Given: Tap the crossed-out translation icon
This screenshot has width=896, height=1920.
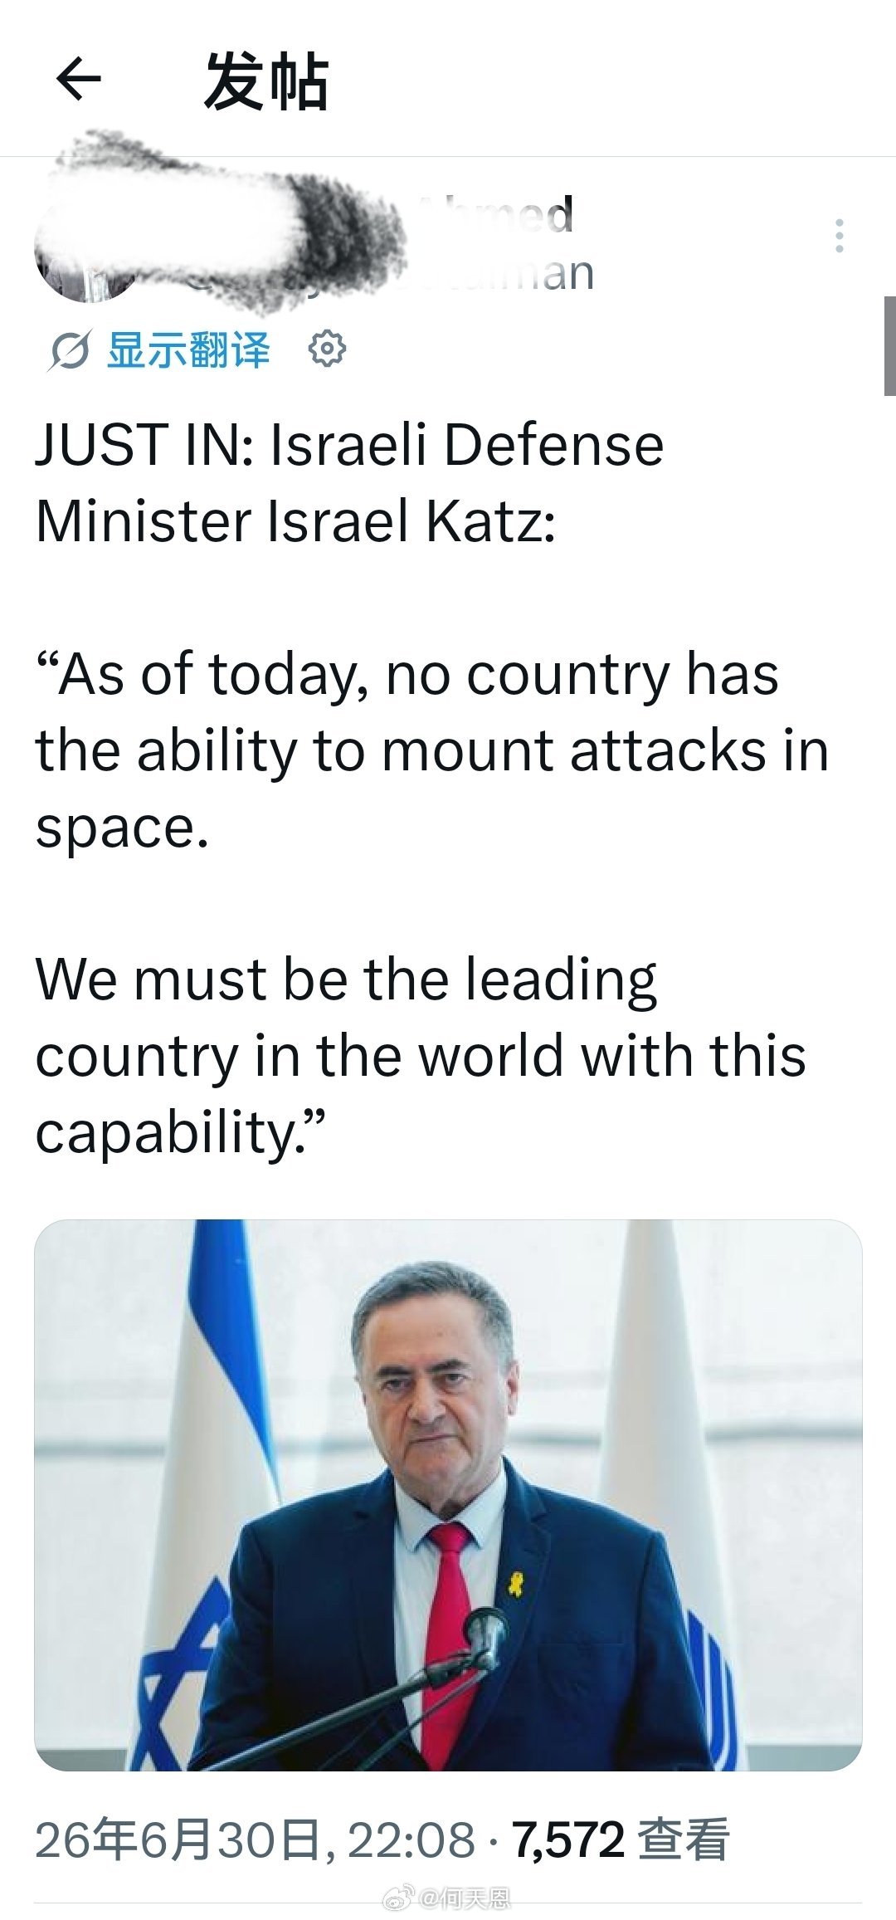Looking at the screenshot, I should [x=68, y=350].
